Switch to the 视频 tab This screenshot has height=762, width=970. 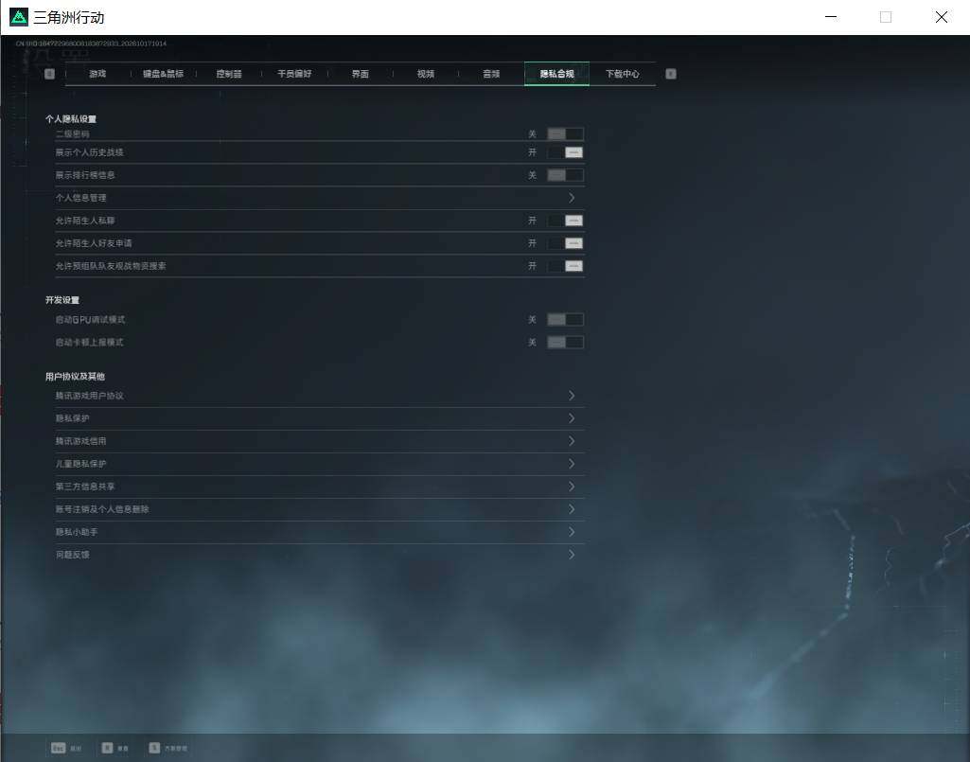(426, 74)
